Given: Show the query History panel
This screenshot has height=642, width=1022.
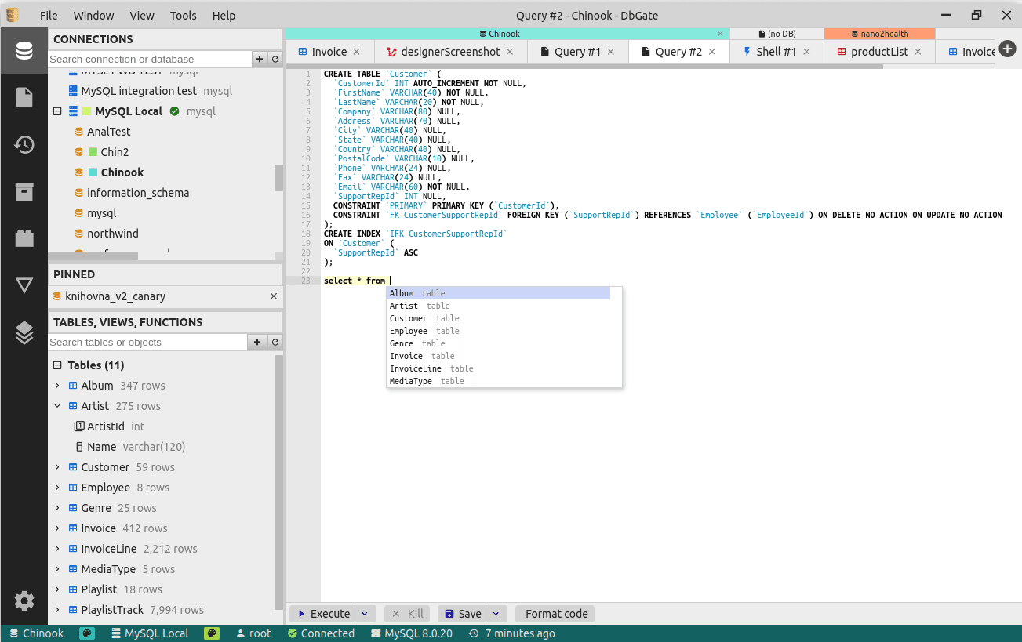Looking at the screenshot, I should coord(24,143).
